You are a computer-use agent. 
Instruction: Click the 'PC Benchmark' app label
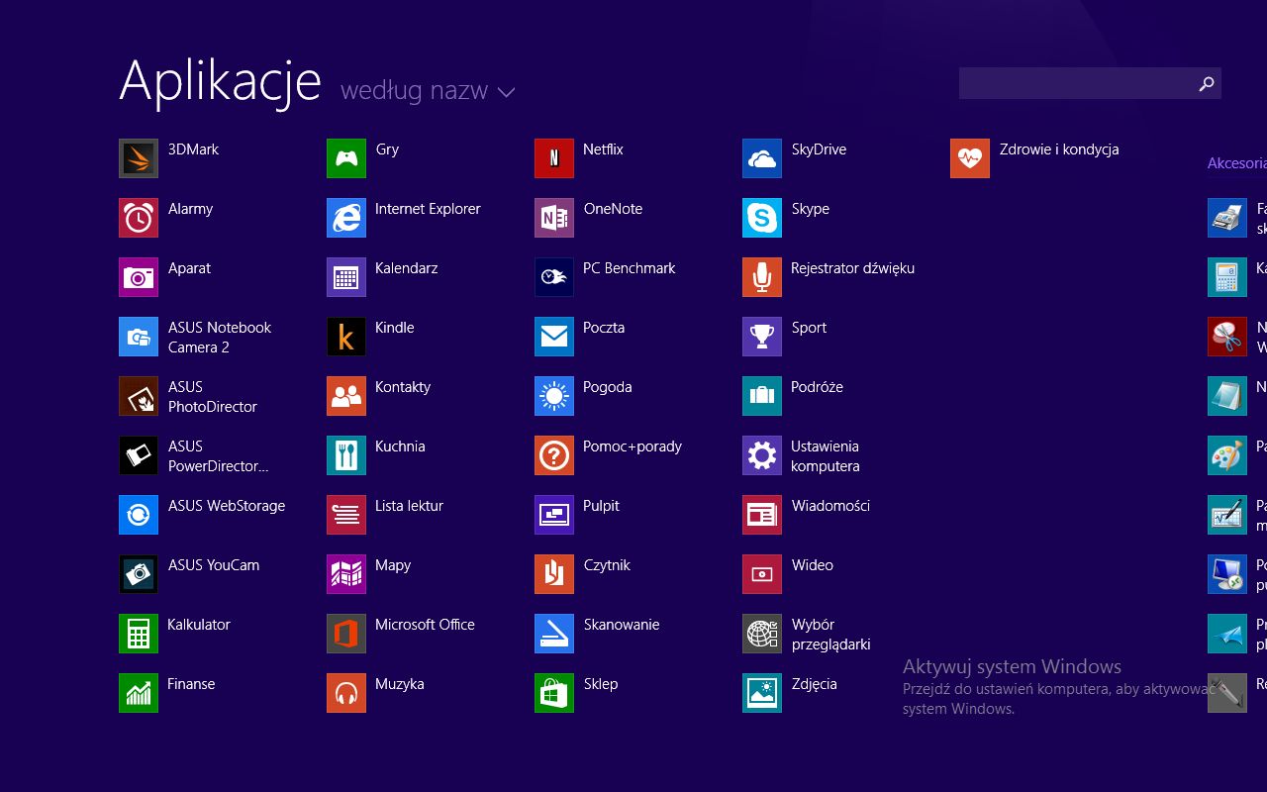tap(630, 268)
